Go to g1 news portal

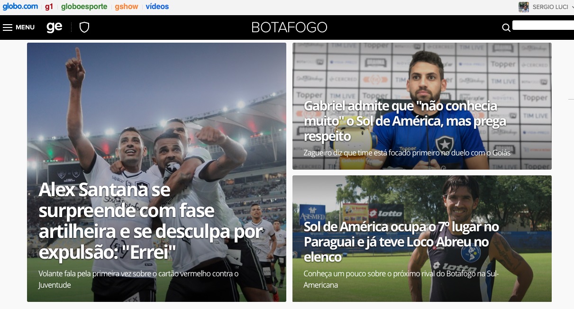(49, 7)
